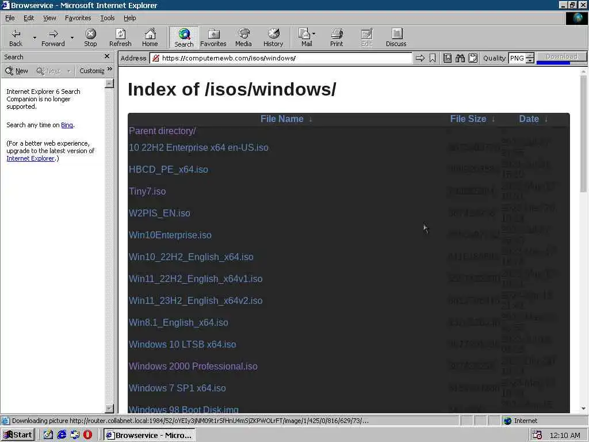The image size is (589, 442).
Task: Launch Opera from quick launch bar
Action: 87,435
